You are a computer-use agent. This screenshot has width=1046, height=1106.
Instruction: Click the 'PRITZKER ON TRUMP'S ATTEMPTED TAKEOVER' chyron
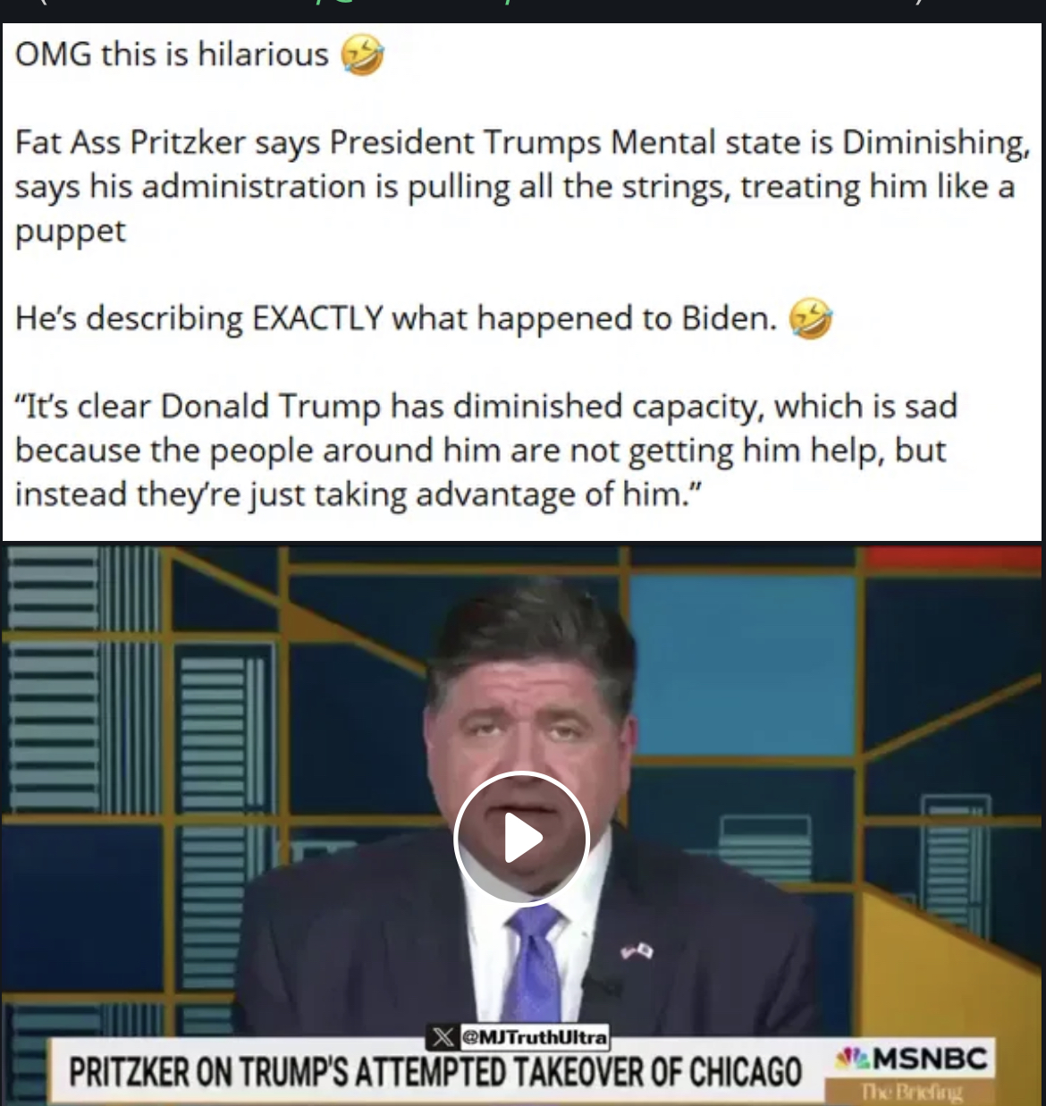435,1070
